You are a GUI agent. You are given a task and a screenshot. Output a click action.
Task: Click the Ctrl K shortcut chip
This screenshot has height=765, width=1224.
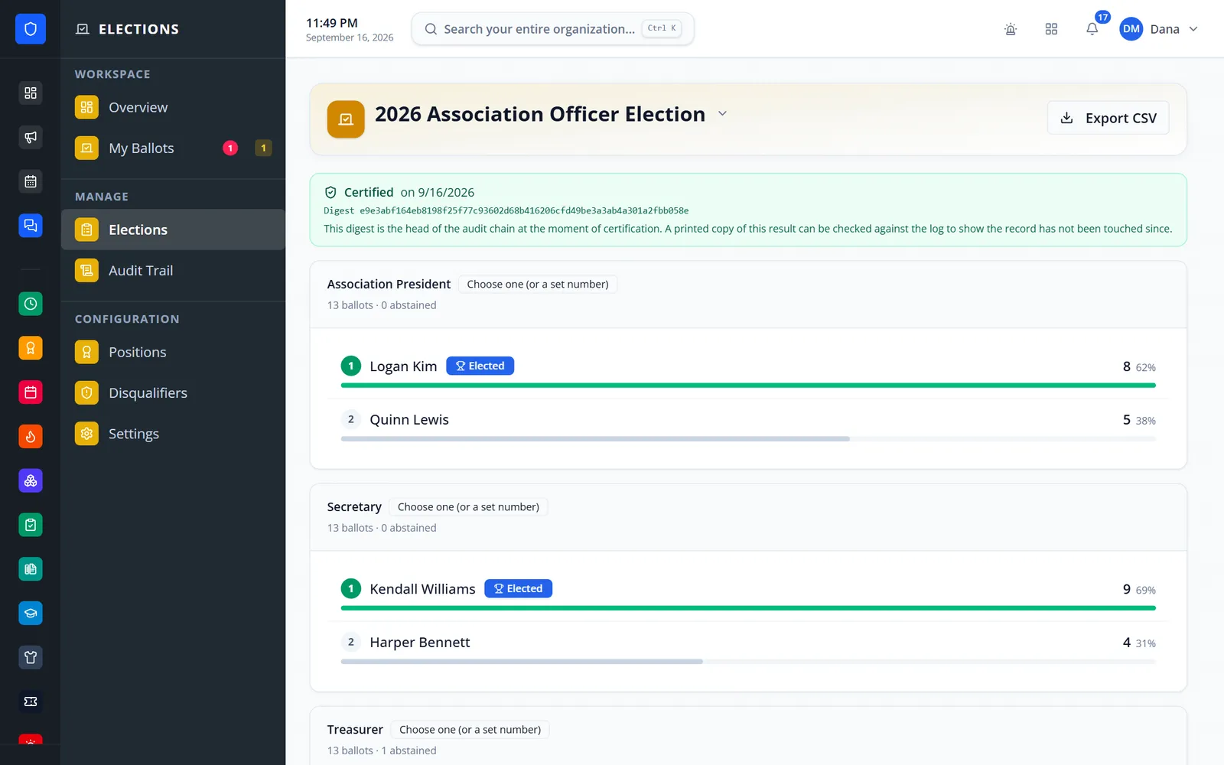tap(662, 28)
